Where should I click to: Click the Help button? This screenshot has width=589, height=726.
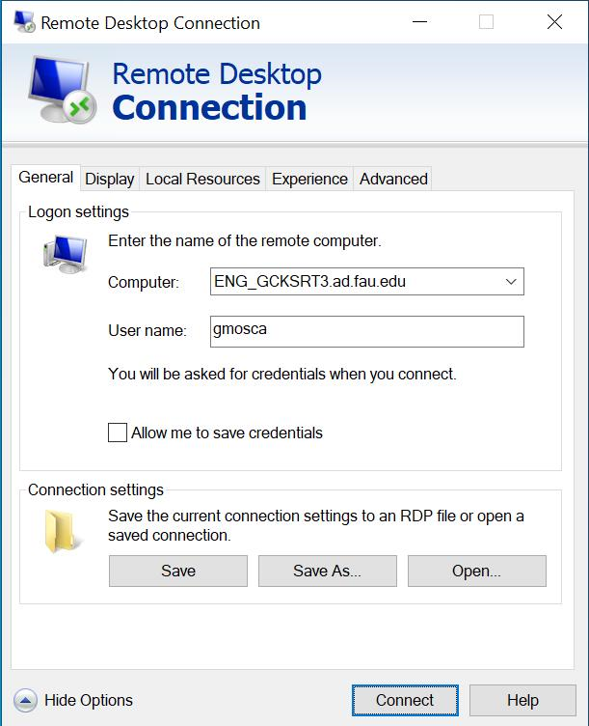[x=522, y=701]
